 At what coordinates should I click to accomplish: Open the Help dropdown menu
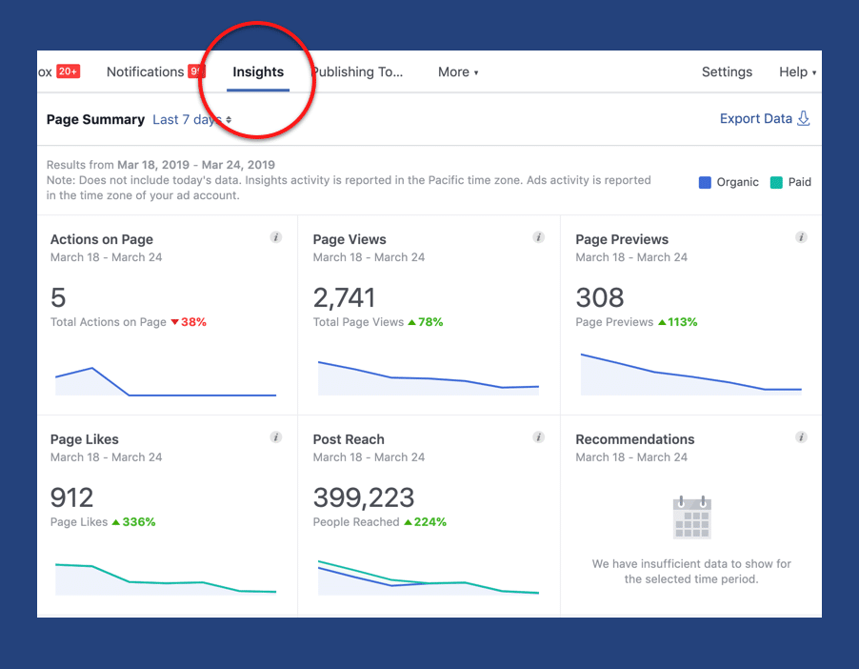tap(797, 72)
